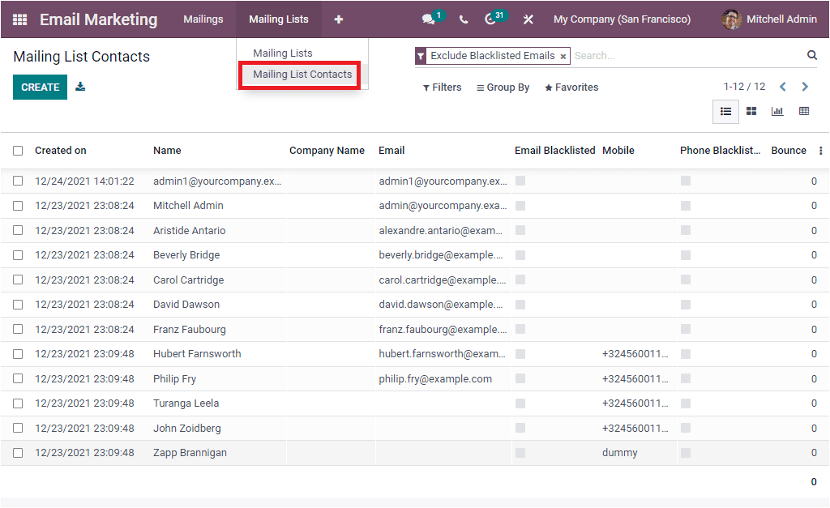Open the Filters dropdown
The image size is (830, 508).
(x=442, y=87)
